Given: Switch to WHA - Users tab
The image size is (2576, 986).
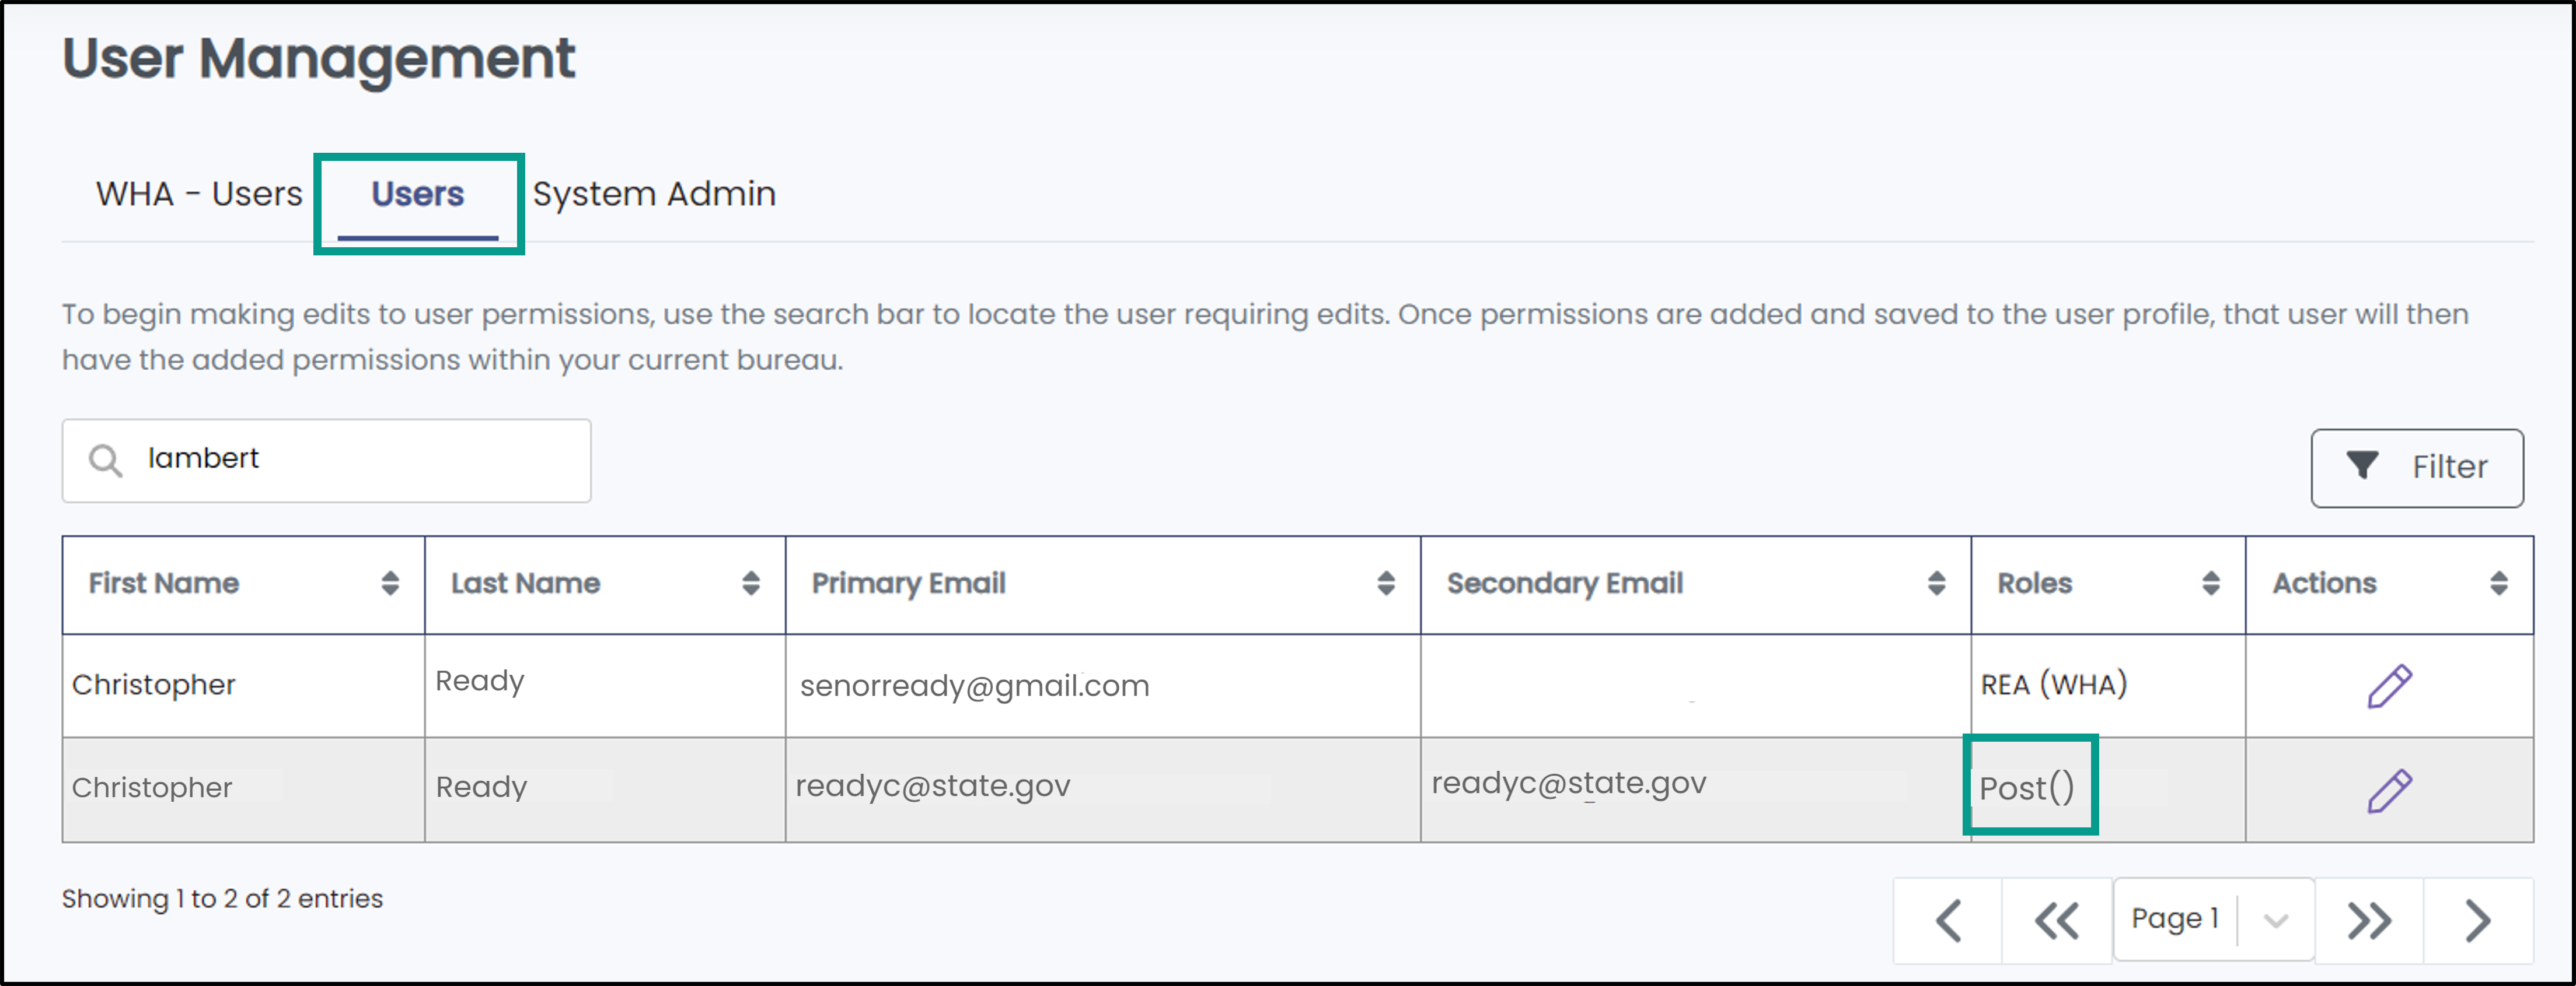Looking at the screenshot, I should (199, 194).
